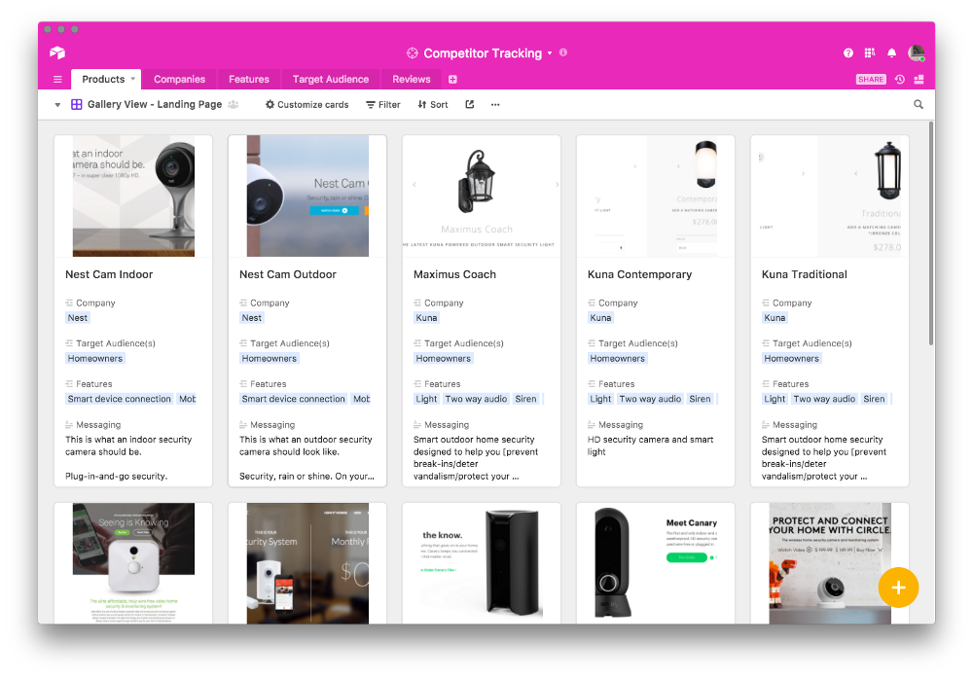Screen dimensions: 973x678
Task: Click Two way audio tag on Kuna Traditional
Action: (x=824, y=399)
